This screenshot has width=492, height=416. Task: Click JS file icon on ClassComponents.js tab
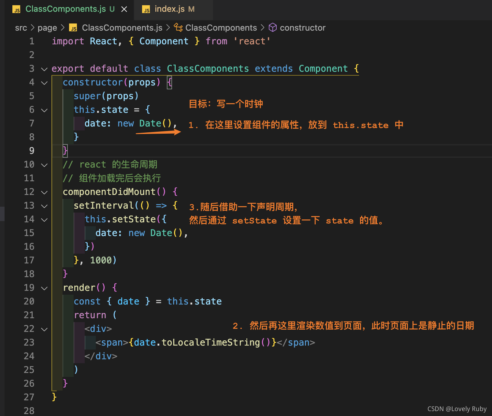pos(16,9)
